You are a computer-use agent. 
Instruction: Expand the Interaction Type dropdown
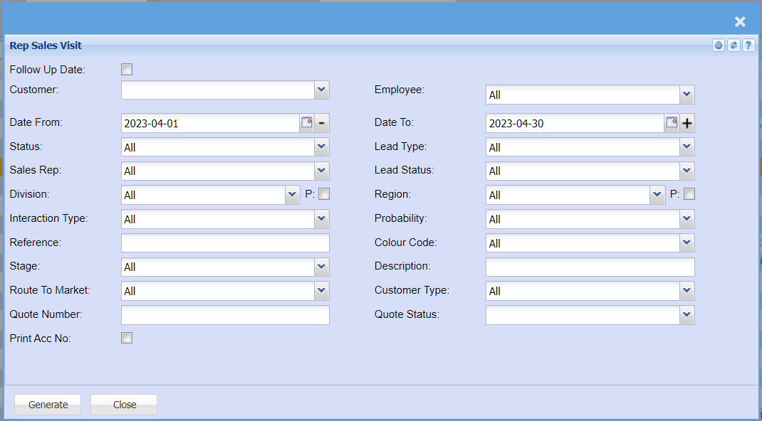coord(322,219)
